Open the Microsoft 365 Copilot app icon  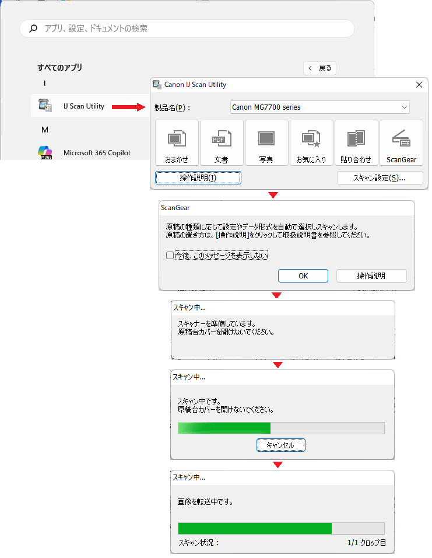(x=45, y=152)
